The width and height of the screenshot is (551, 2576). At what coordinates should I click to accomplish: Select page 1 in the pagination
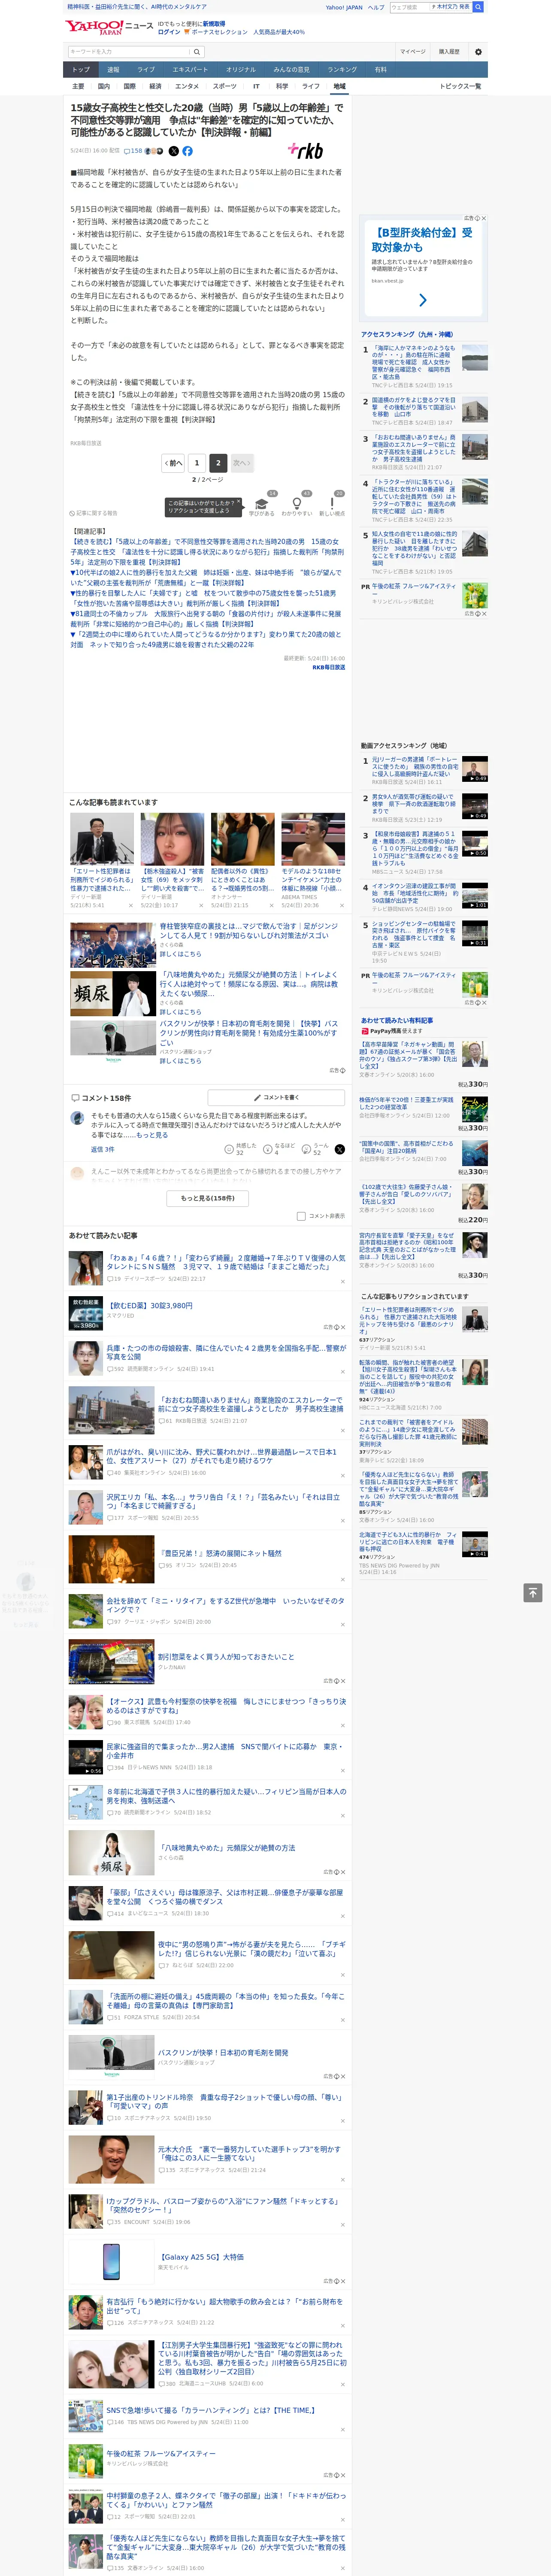(196, 463)
